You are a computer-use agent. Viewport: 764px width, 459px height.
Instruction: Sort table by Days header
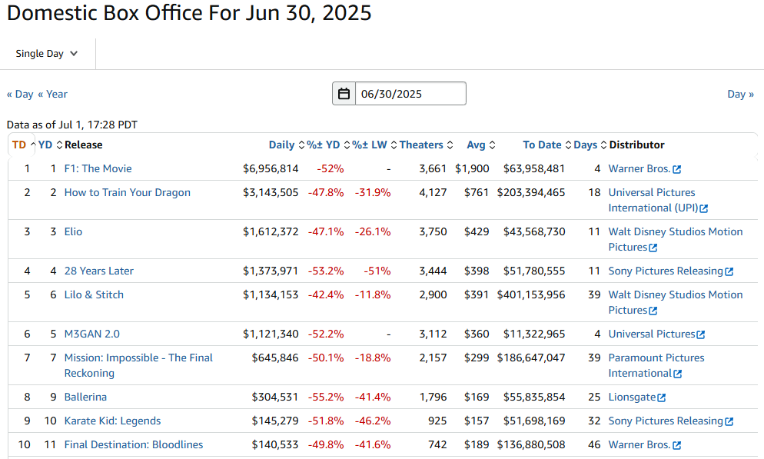(x=585, y=145)
